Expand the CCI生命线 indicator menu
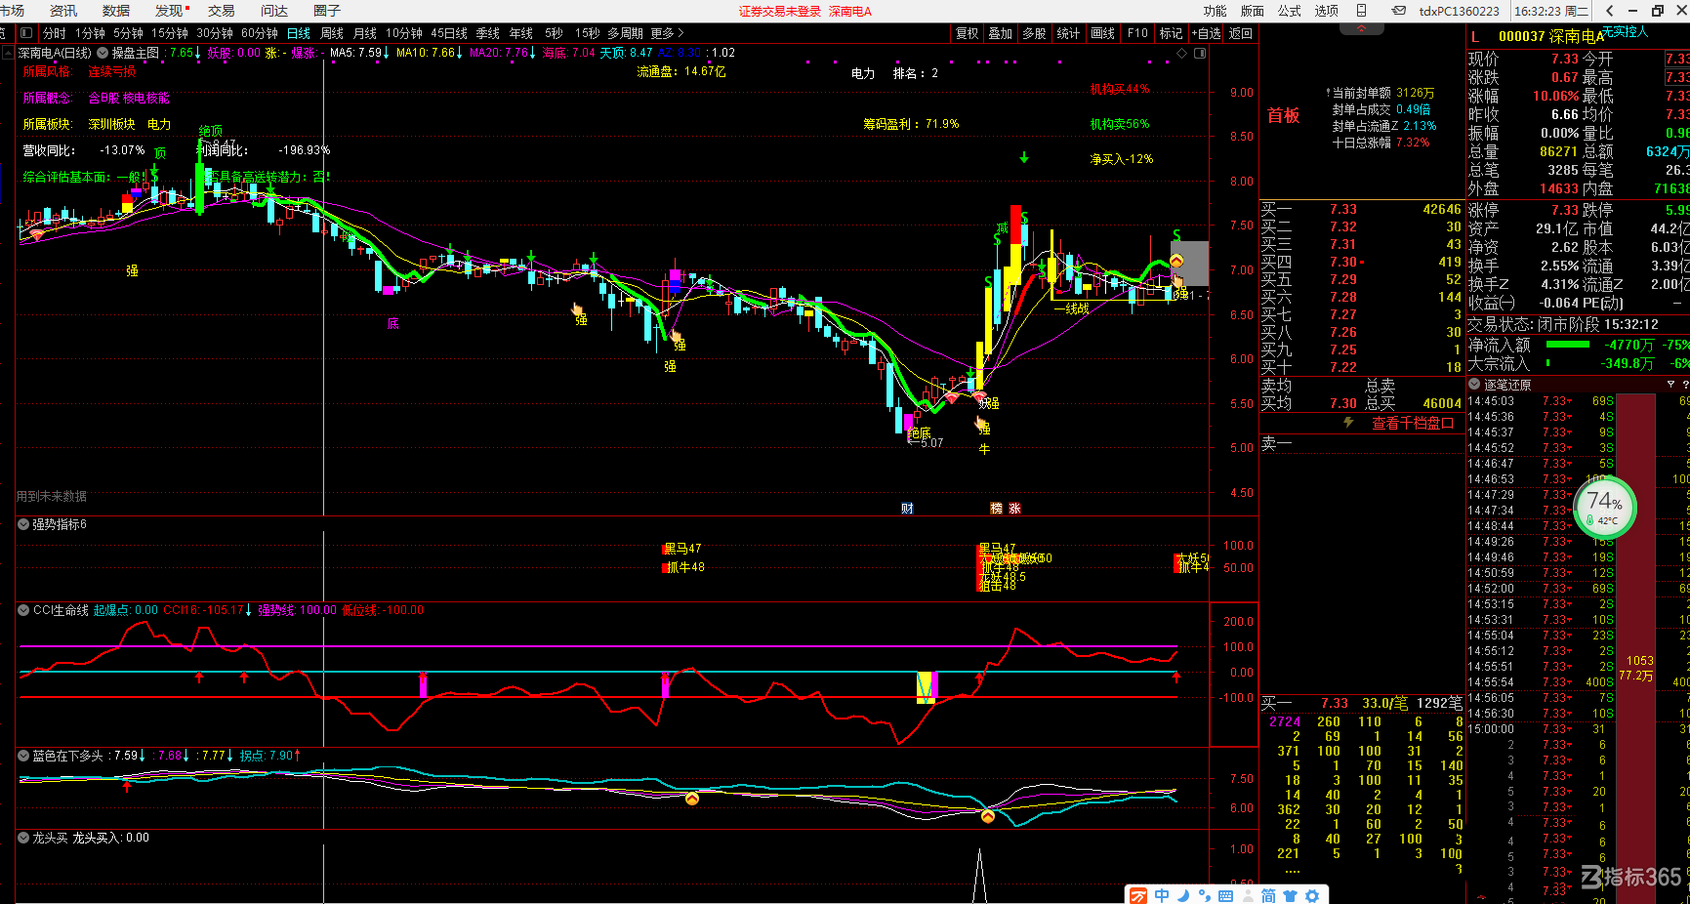This screenshot has width=1690, height=904. pos(23,610)
